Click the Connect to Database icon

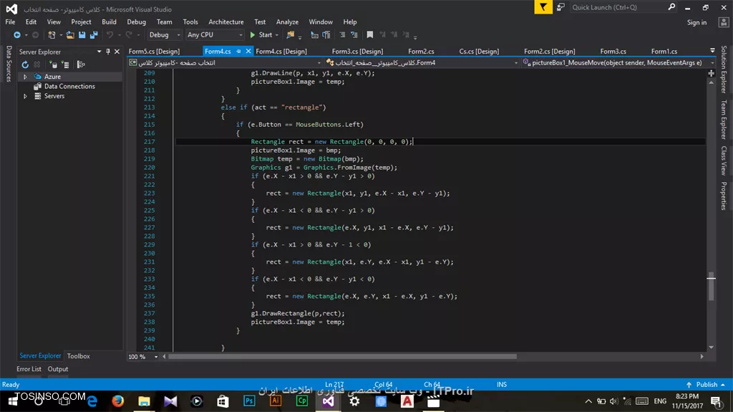click(x=53, y=64)
